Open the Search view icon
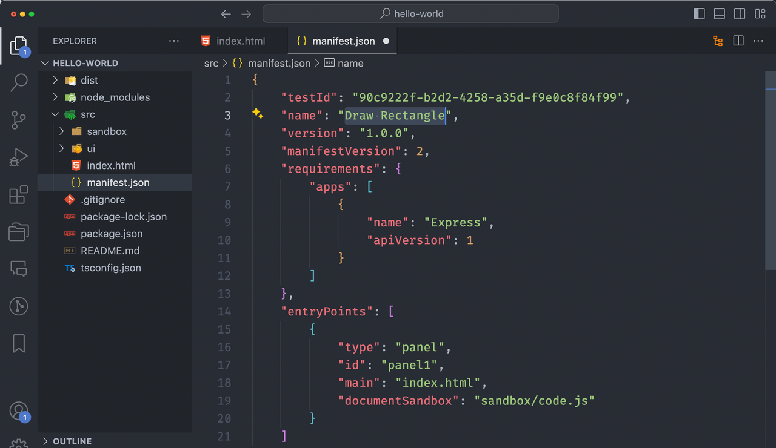The height and width of the screenshot is (448, 776). tap(19, 82)
